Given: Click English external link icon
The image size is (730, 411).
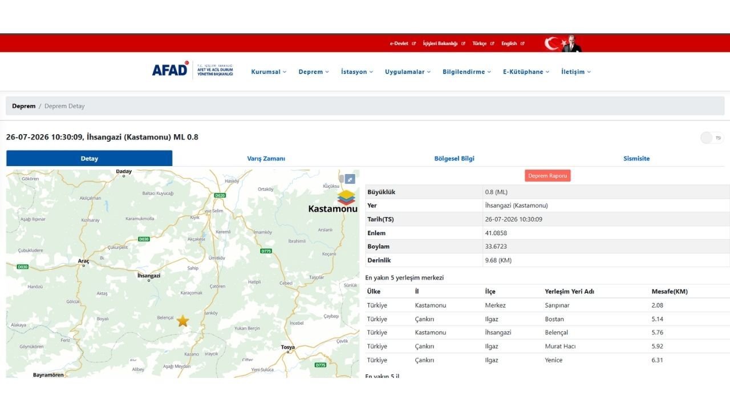Looking at the screenshot, I should click(522, 43).
